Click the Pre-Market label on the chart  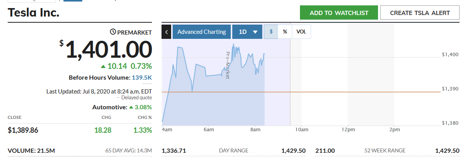pyautogui.click(x=227, y=65)
